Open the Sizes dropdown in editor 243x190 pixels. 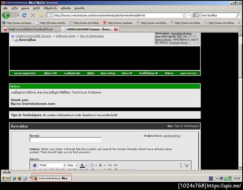tap(72, 165)
